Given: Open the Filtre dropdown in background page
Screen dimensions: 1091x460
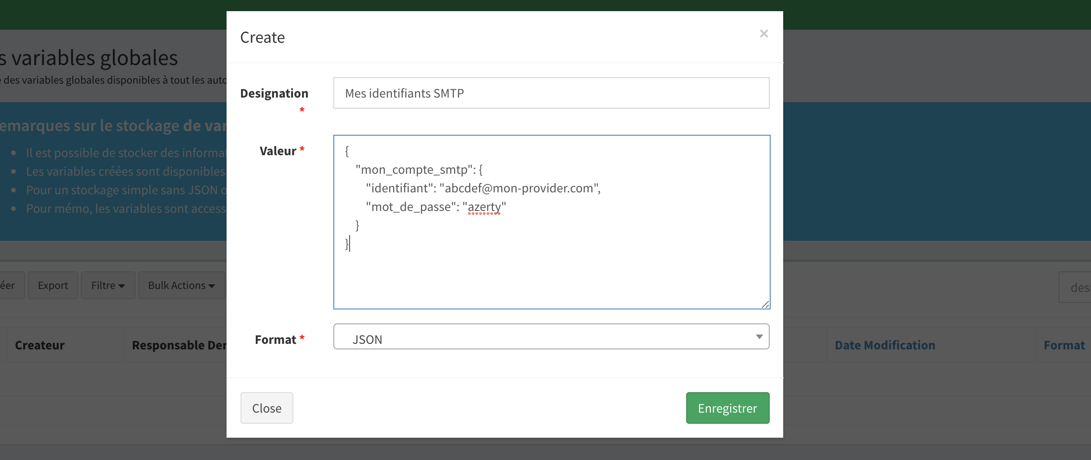Looking at the screenshot, I should [x=108, y=285].
